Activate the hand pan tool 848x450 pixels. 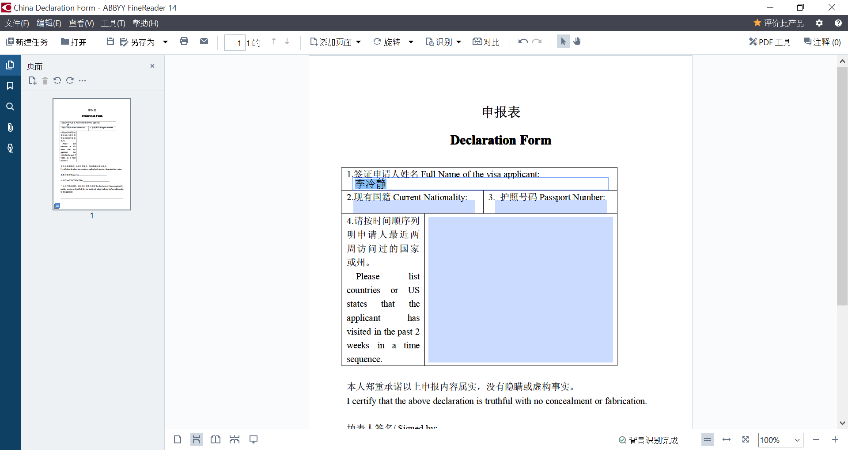[577, 42]
